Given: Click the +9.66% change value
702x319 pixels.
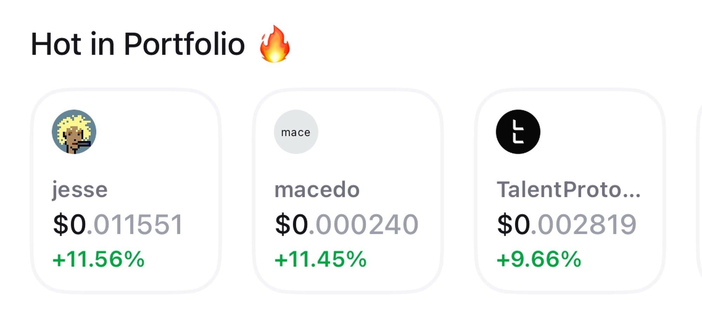Looking at the screenshot, I should click(x=539, y=259).
